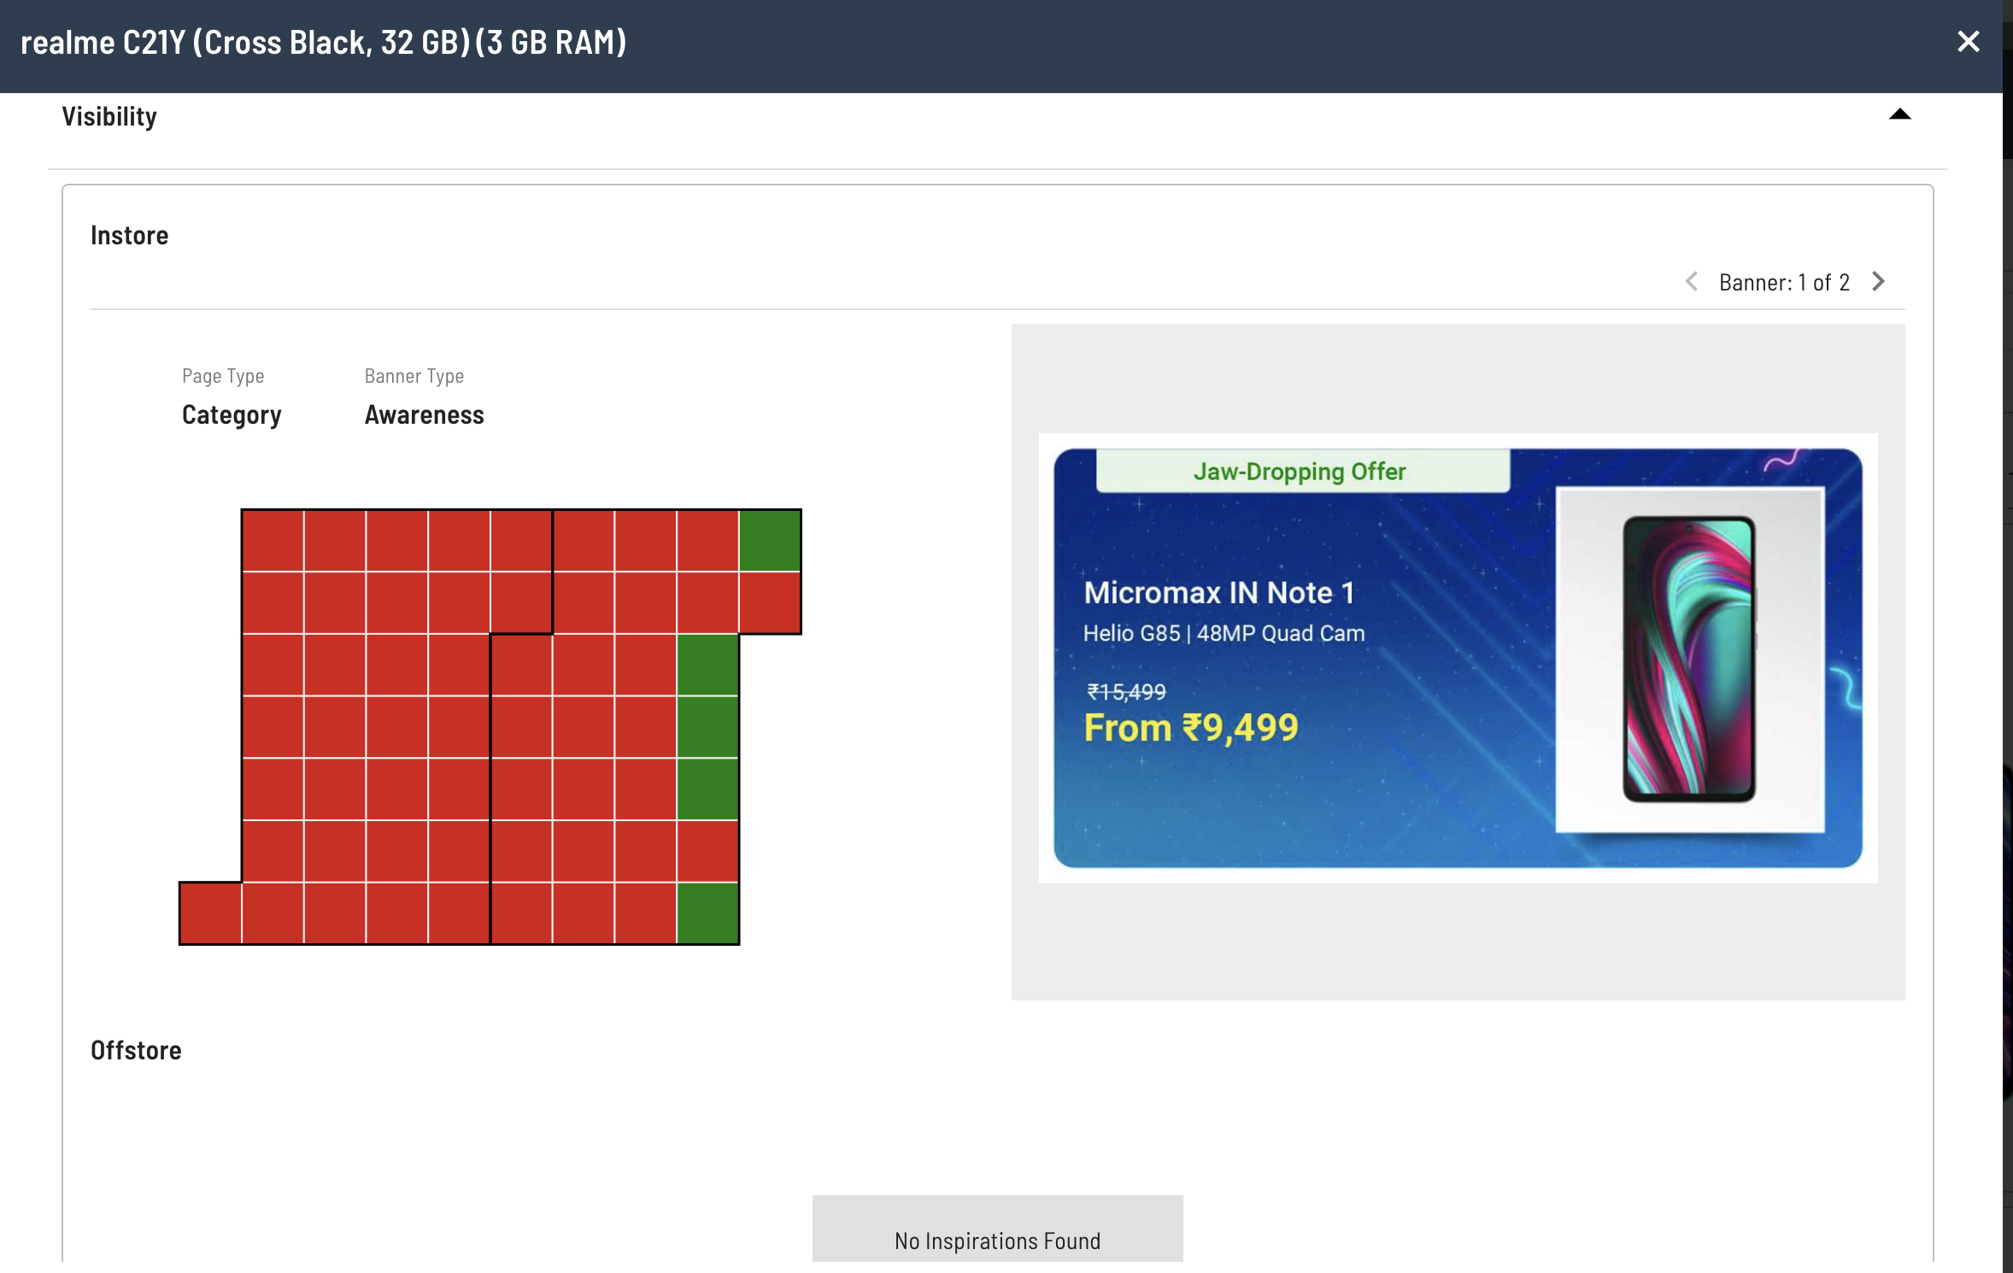Click the Jaw-Dropping Offer label
Viewport: 2013px width, 1273px height.
(1300, 472)
